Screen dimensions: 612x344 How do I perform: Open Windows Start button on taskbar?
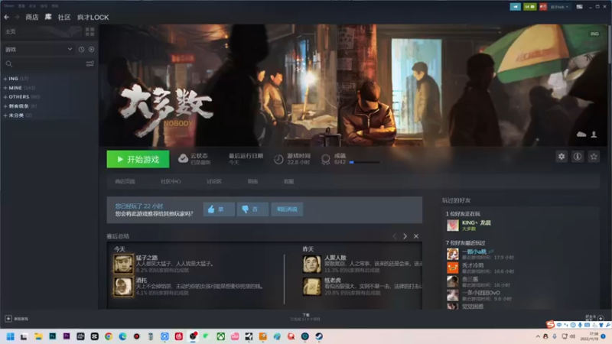click(x=11, y=336)
